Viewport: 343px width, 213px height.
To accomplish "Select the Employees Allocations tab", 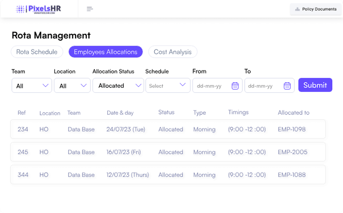I will coord(105,52).
